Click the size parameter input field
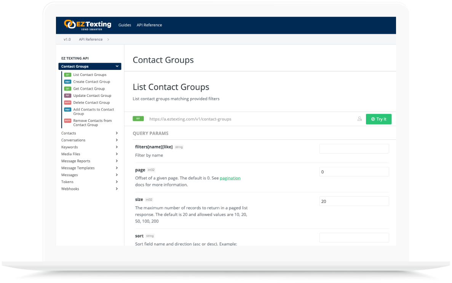 [354, 201]
